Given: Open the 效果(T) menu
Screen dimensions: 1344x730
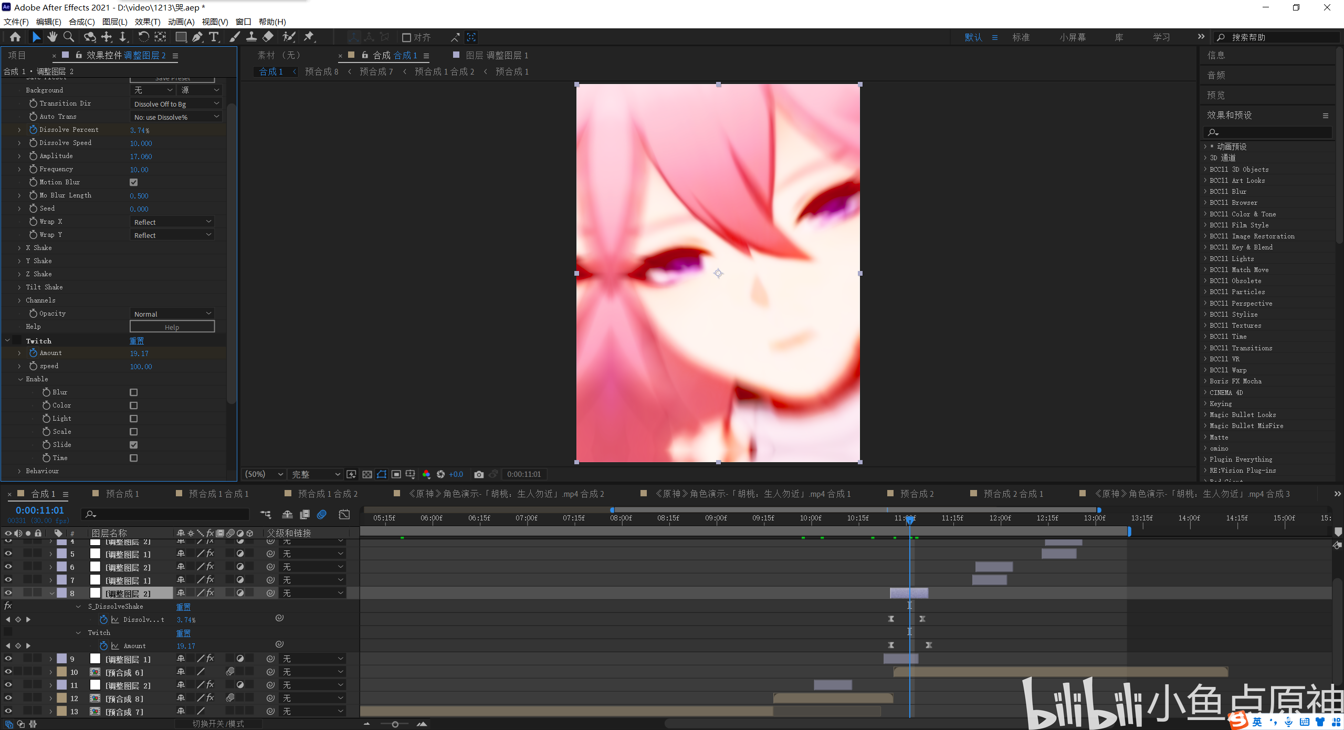Looking at the screenshot, I should (147, 22).
